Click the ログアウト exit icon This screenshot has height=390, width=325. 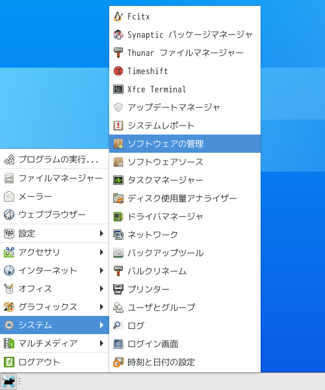point(9,363)
